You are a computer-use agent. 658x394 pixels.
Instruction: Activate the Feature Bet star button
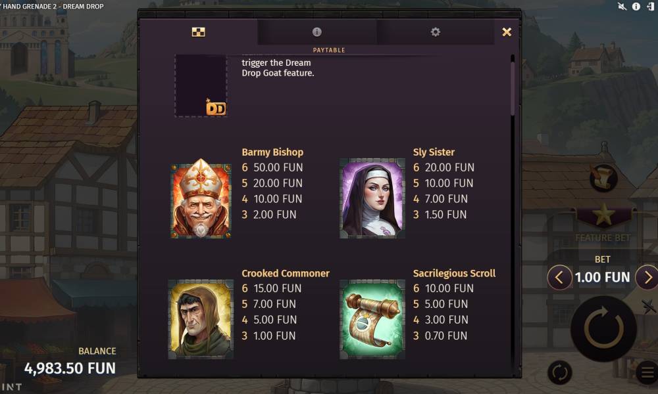(603, 215)
